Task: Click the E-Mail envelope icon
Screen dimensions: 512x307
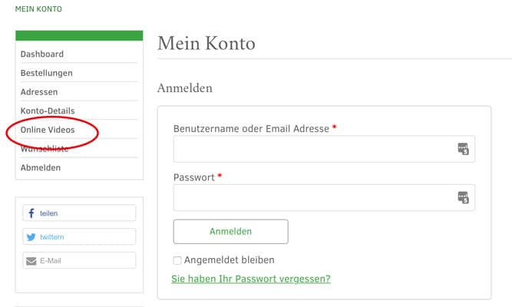Action: [x=31, y=261]
